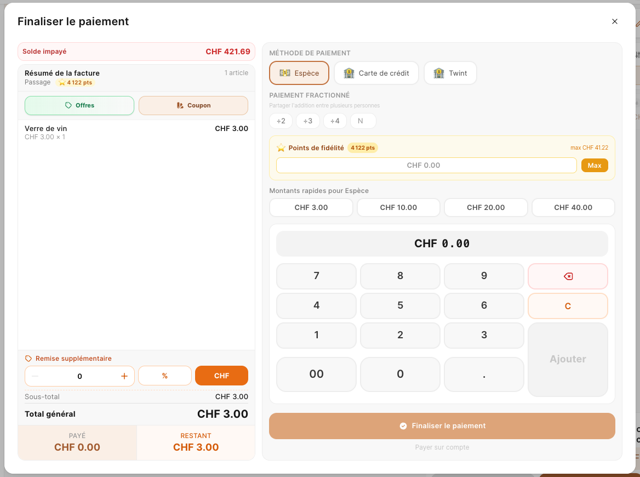640x477 pixels.
Task: Split the bill by ÷2
Action: click(281, 121)
